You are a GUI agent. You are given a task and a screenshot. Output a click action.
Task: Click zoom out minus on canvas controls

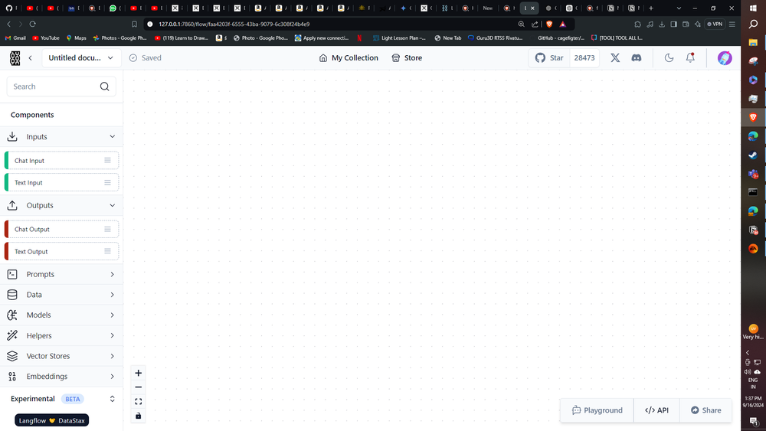[139, 387]
